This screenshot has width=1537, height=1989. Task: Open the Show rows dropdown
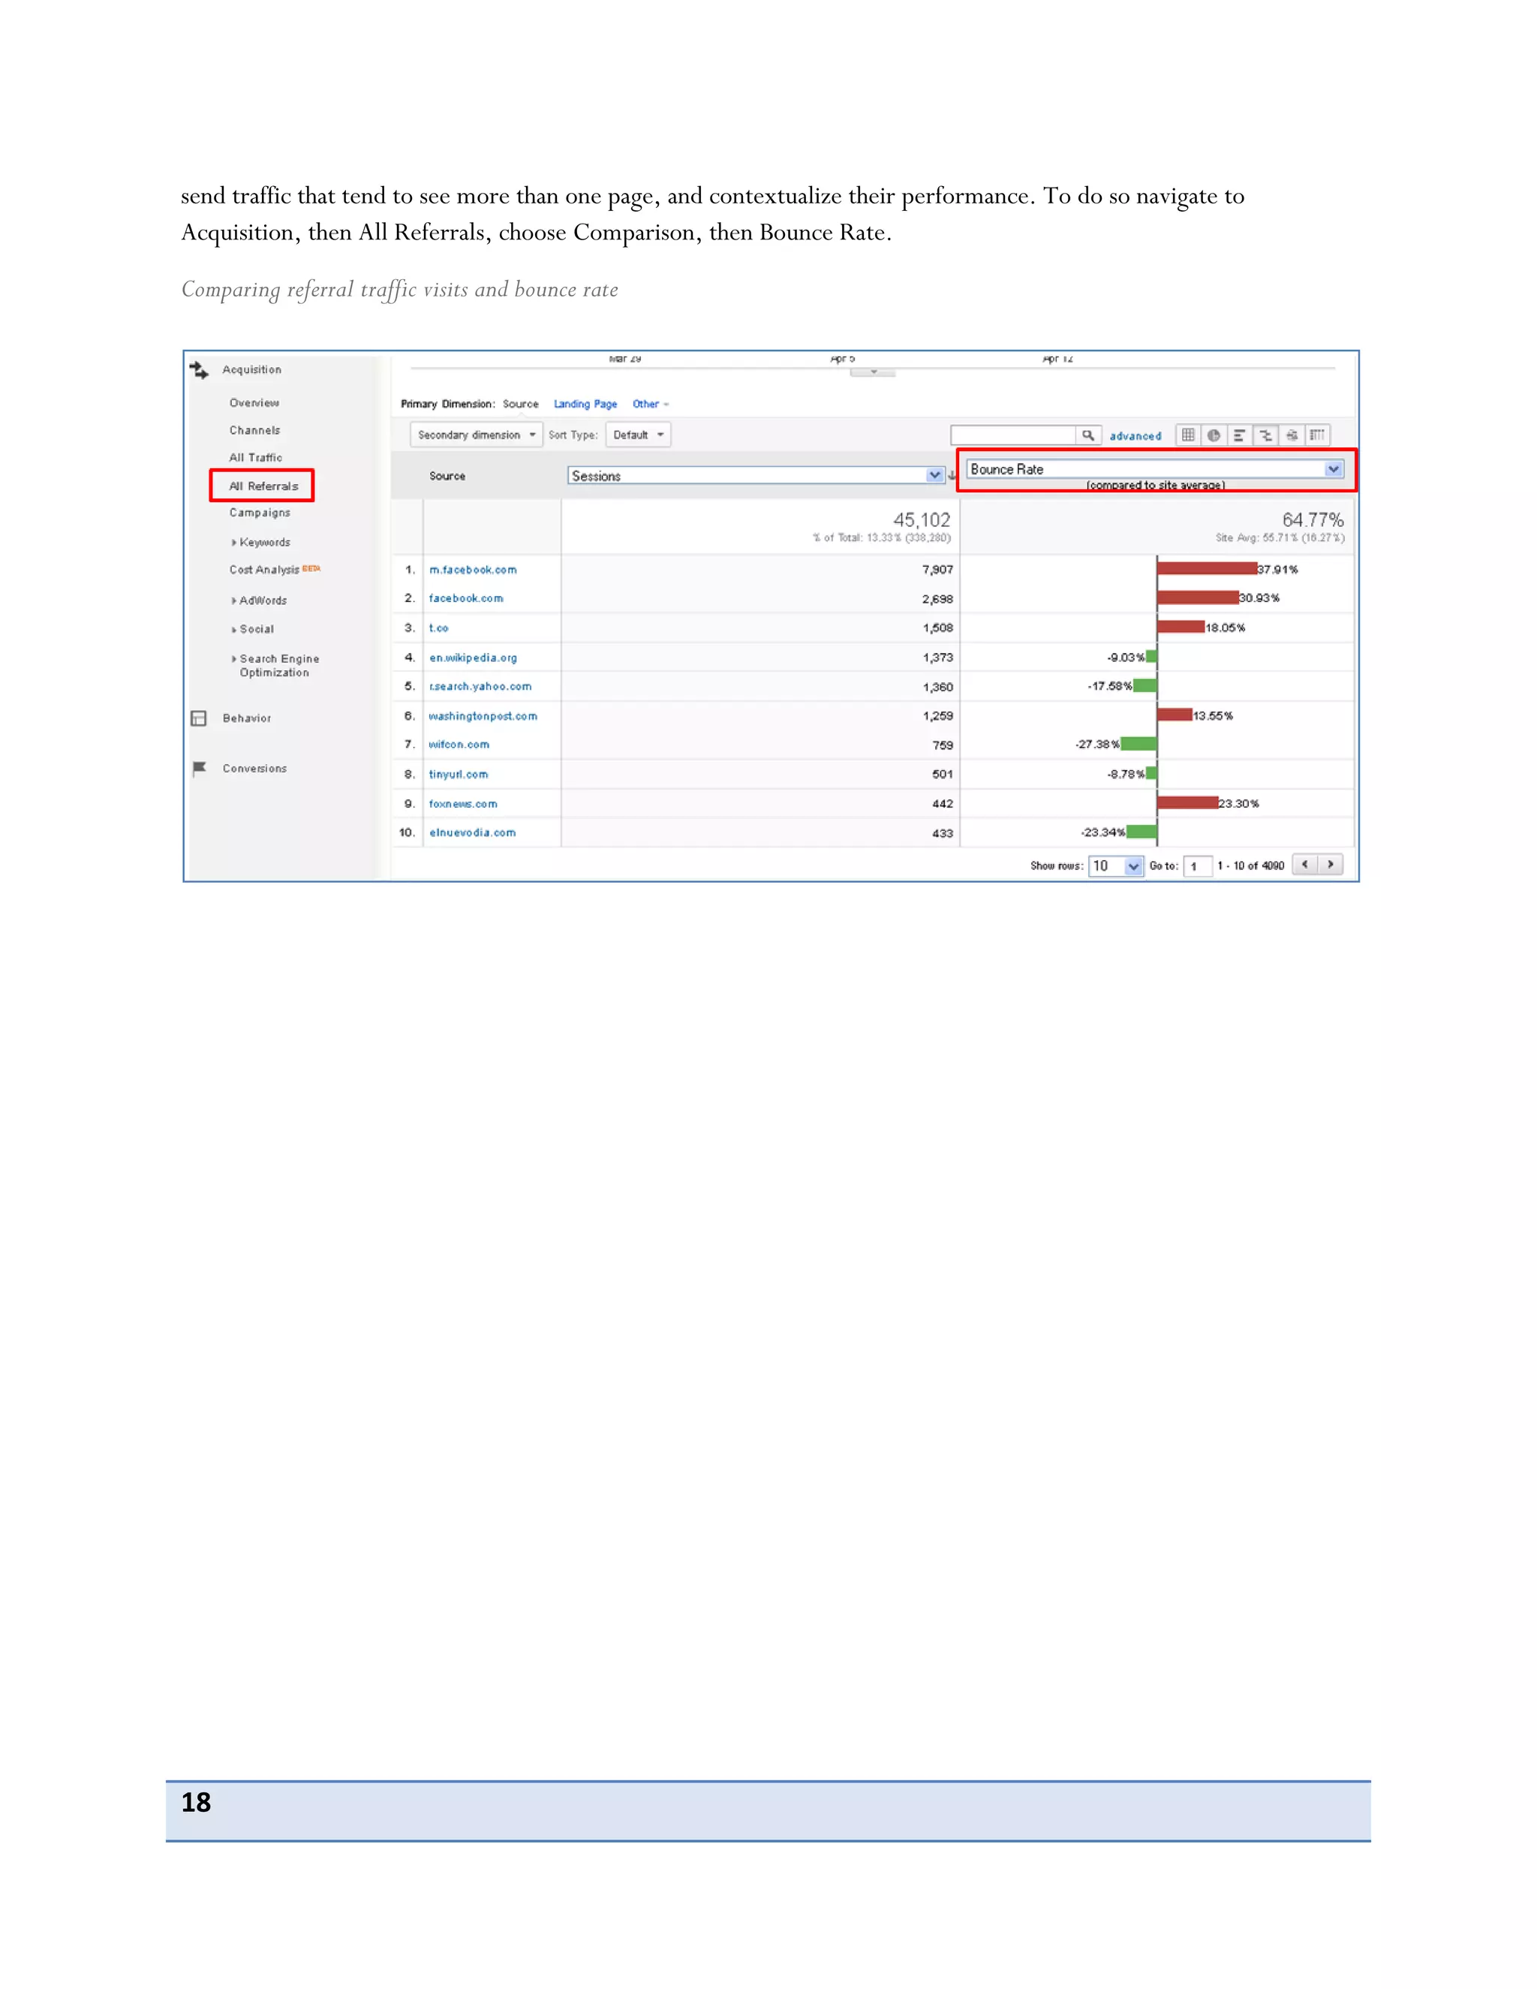(x=1115, y=865)
